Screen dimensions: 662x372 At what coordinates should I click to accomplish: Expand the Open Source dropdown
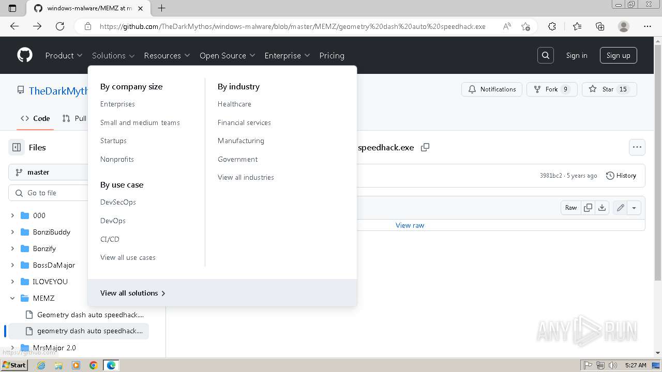coord(228,55)
